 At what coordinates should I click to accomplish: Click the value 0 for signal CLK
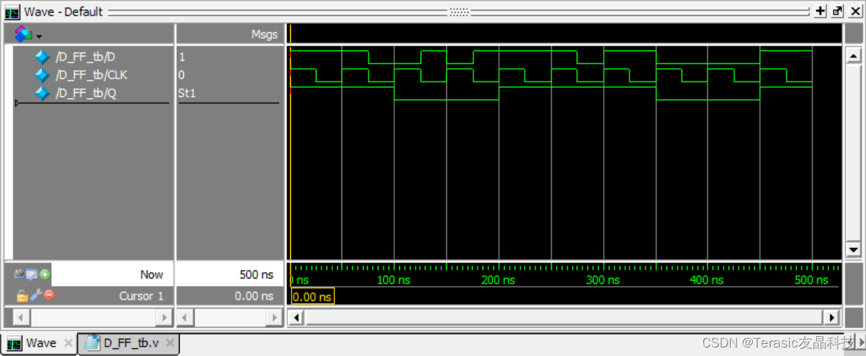pos(182,75)
